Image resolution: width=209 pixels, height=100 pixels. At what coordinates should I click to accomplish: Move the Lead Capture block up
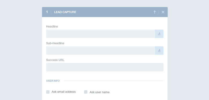154,12
